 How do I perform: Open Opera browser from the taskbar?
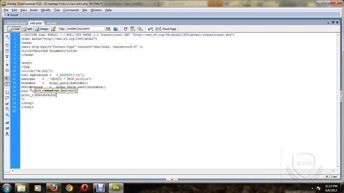pyautogui.click(x=85, y=188)
